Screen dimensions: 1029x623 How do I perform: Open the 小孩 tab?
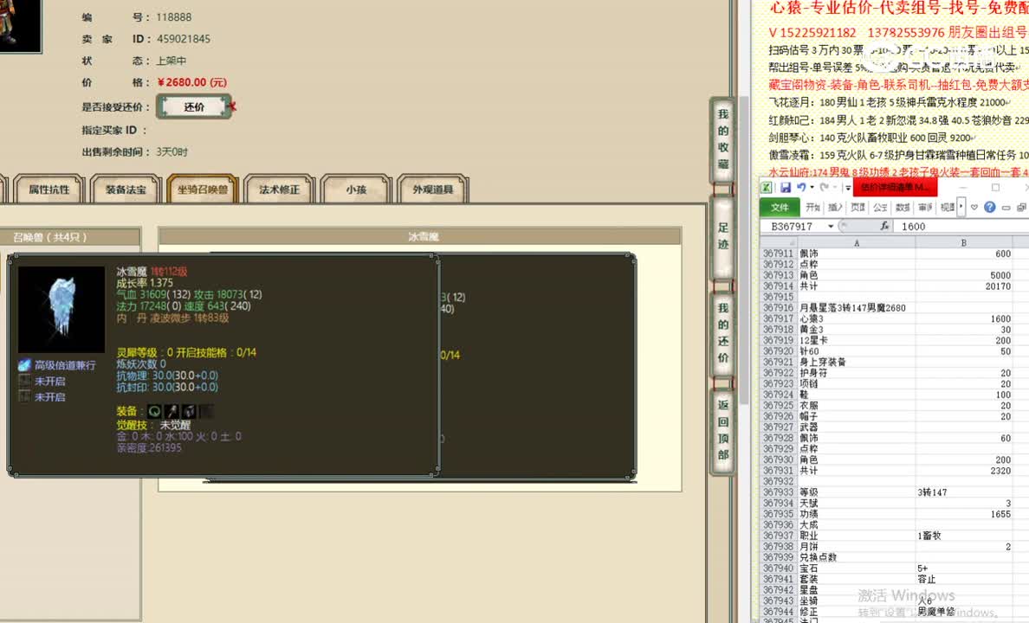356,189
